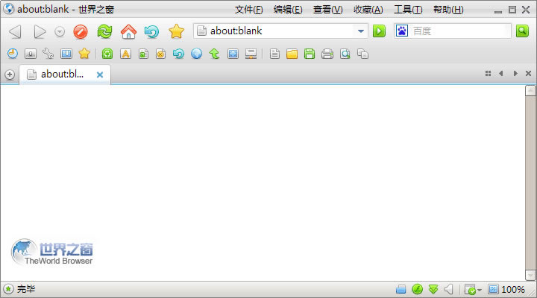Click the green recycle square icon
537x298 pixels.
pos(107,54)
